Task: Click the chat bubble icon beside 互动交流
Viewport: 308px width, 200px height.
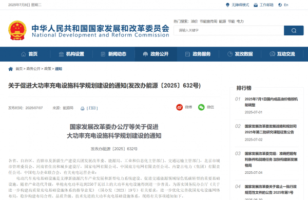Action: pyautogui.click(x=272, y=54)
